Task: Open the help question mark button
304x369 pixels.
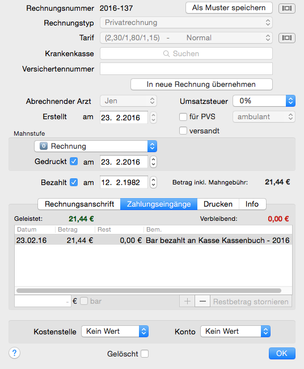Action: click(x=14, y=353)
